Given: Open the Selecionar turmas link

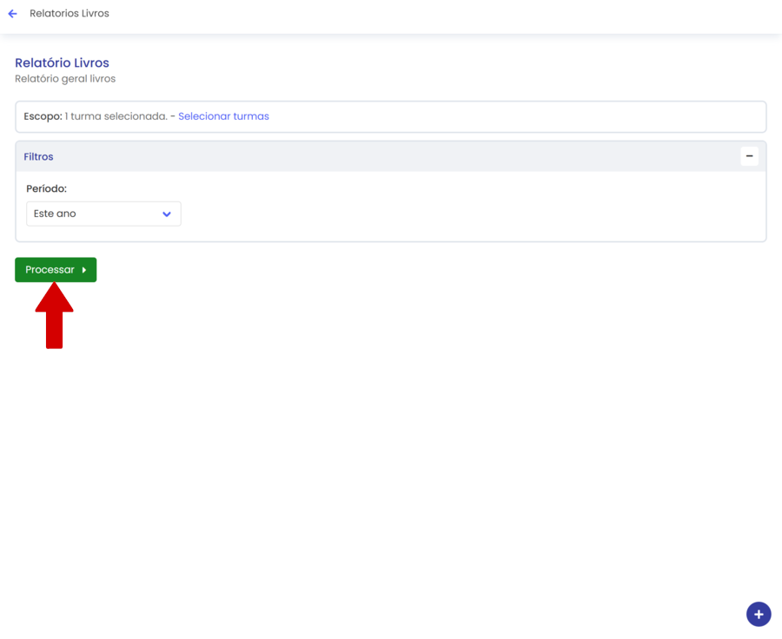Looking at the screenshot, I should coord(223,116).
